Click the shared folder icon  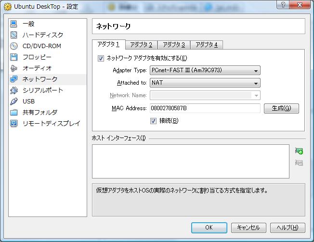pyautogui.click(x=13, y=113)
